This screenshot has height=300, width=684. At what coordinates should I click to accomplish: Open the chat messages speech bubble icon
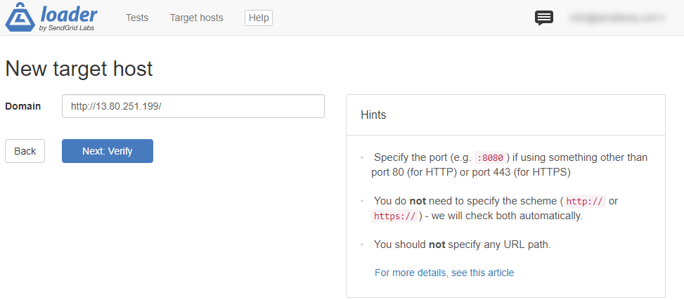pyautogui.click(x=544, y=18)
